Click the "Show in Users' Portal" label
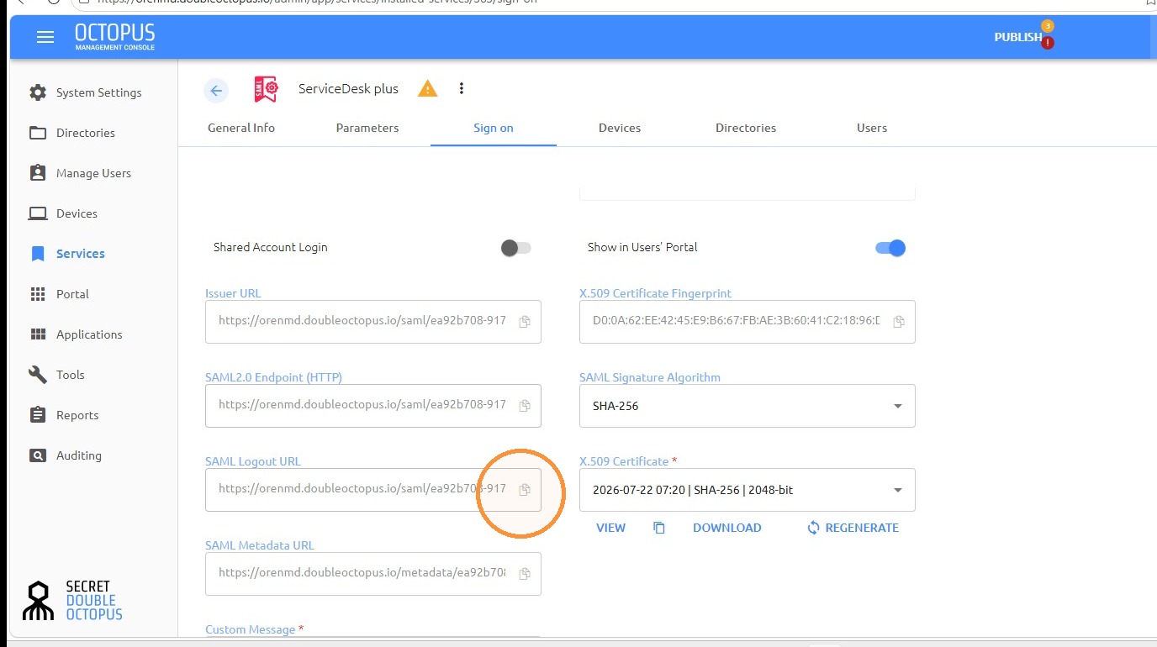Screen dimensions: 1157x647 (642, 248)
